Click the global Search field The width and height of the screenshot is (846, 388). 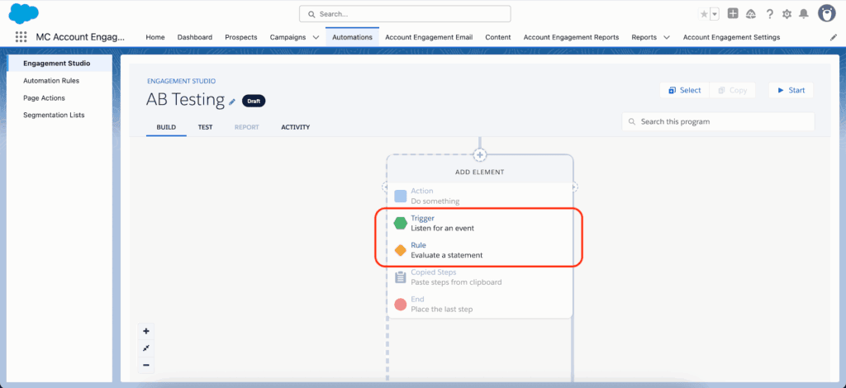pyautogui.click(x=405, y=14)
